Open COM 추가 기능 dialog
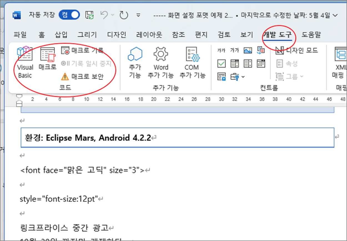Viewport: 347px width, 241px height. [192, 62]
